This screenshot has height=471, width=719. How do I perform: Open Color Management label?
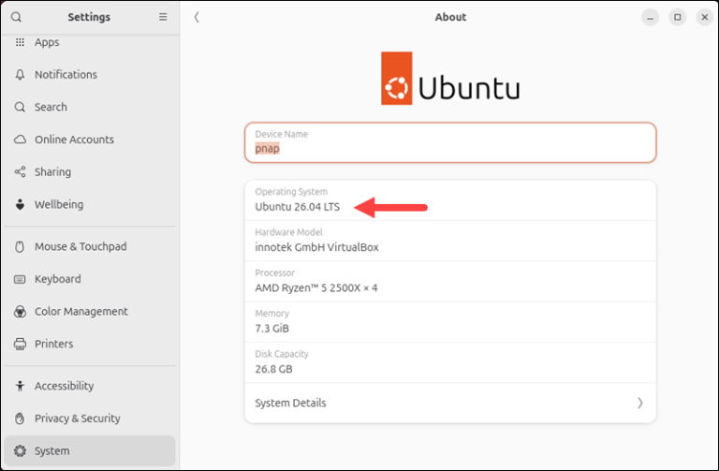point(81,312)
